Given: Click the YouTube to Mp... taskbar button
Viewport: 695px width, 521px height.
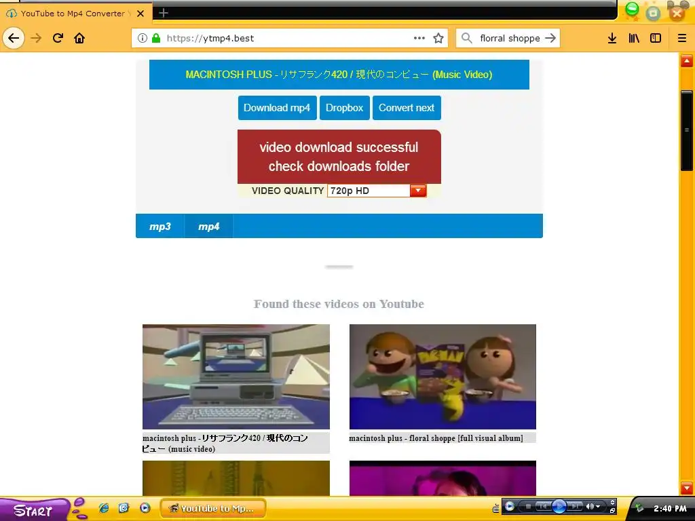Looking at the screenshot, I should point(212,508).
